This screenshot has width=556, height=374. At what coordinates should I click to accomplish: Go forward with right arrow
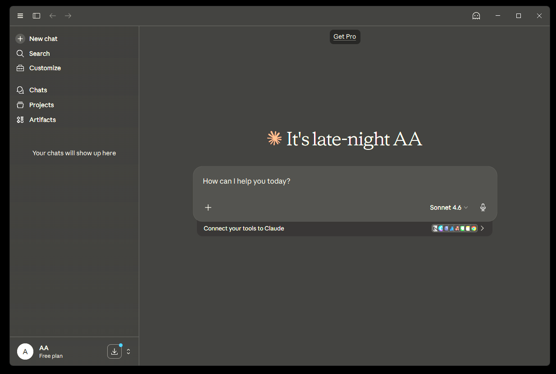click(x=68, y=16)
